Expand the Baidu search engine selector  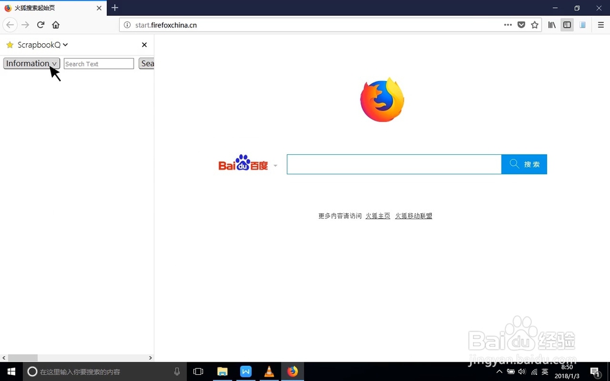[276, 166]
